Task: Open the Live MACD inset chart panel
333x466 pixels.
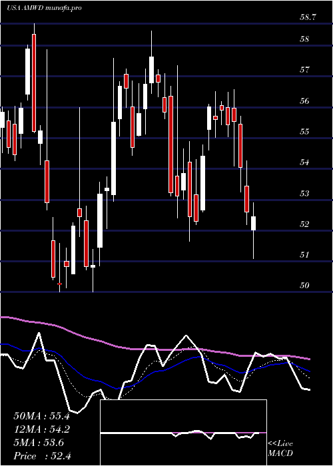Action: (183, 433)
